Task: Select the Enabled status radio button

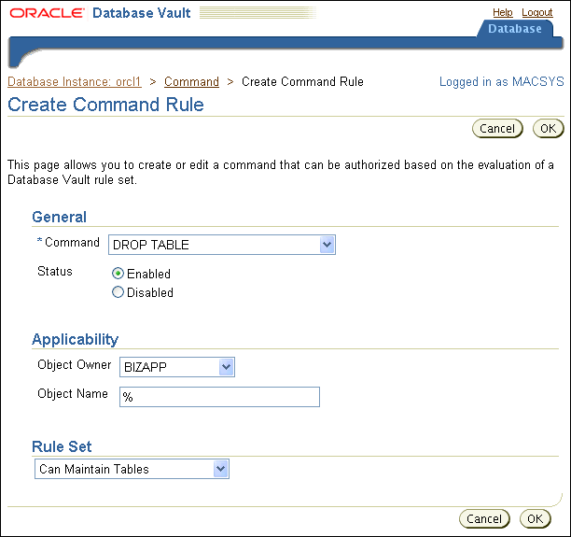Action: (118, 274)
